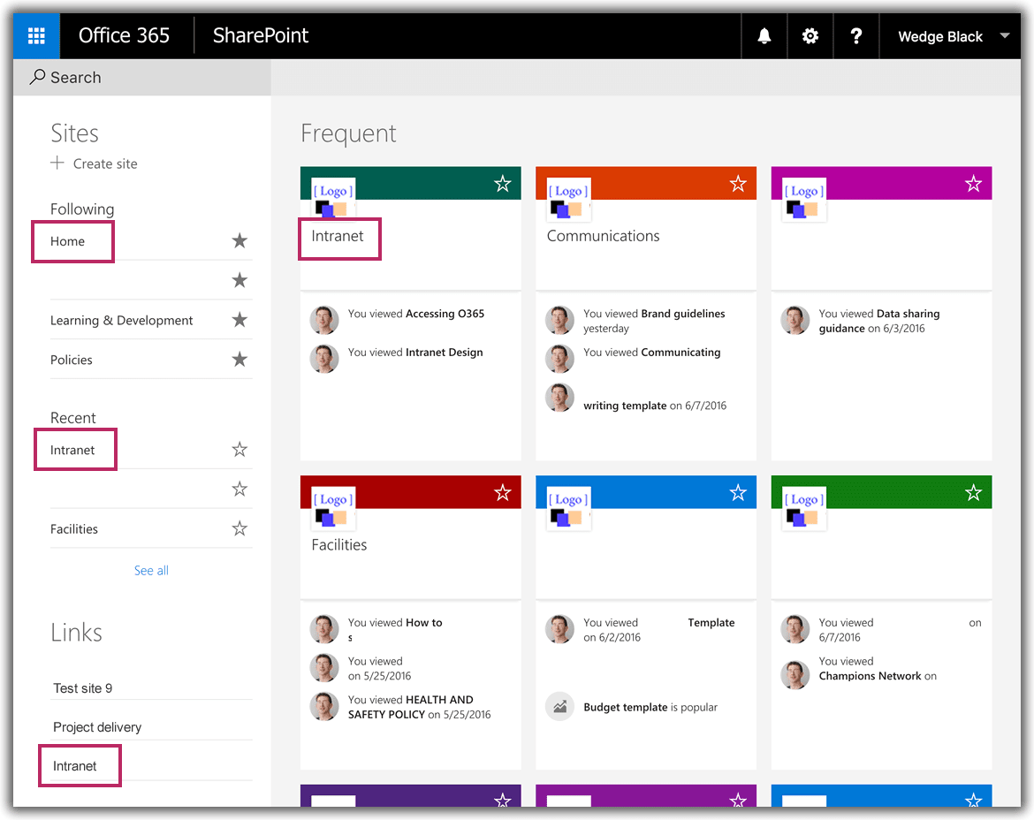Click the plus icon next to Create site
The width and height of the screenshot is (1034, 820).
pyautogui.click(x=57, y=163)
